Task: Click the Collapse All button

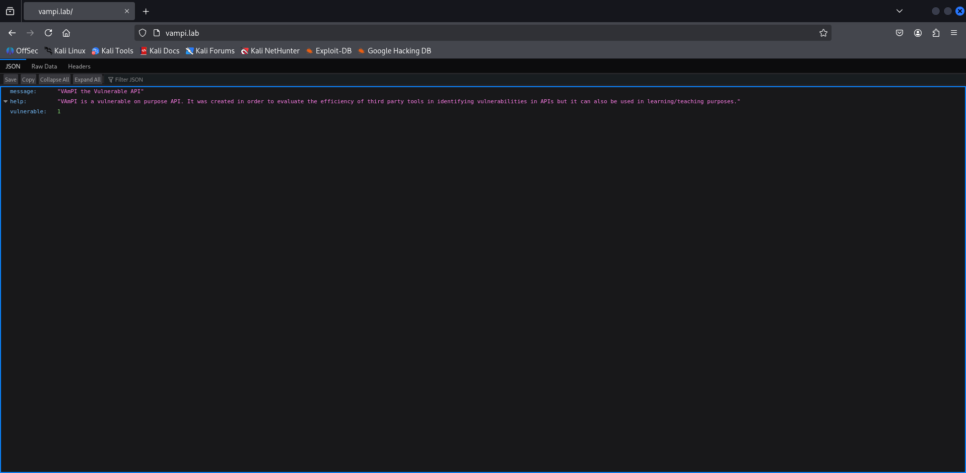Action: coord(54,80)
